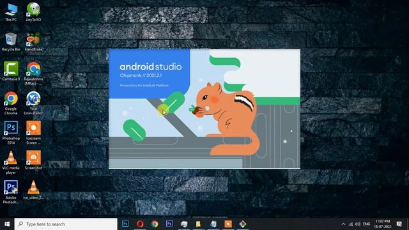Open Icecream Screen Recorder taskbar icon
409x230 pixels.
pyautogui.click(x=228, y=224)
